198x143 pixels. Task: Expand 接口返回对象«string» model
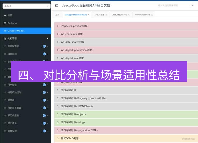point(126,122)
